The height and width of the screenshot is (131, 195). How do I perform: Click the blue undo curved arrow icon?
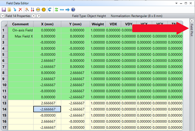49,10
